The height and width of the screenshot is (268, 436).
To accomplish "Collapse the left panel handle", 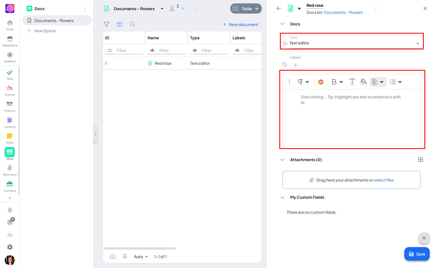I will point(95,134).
